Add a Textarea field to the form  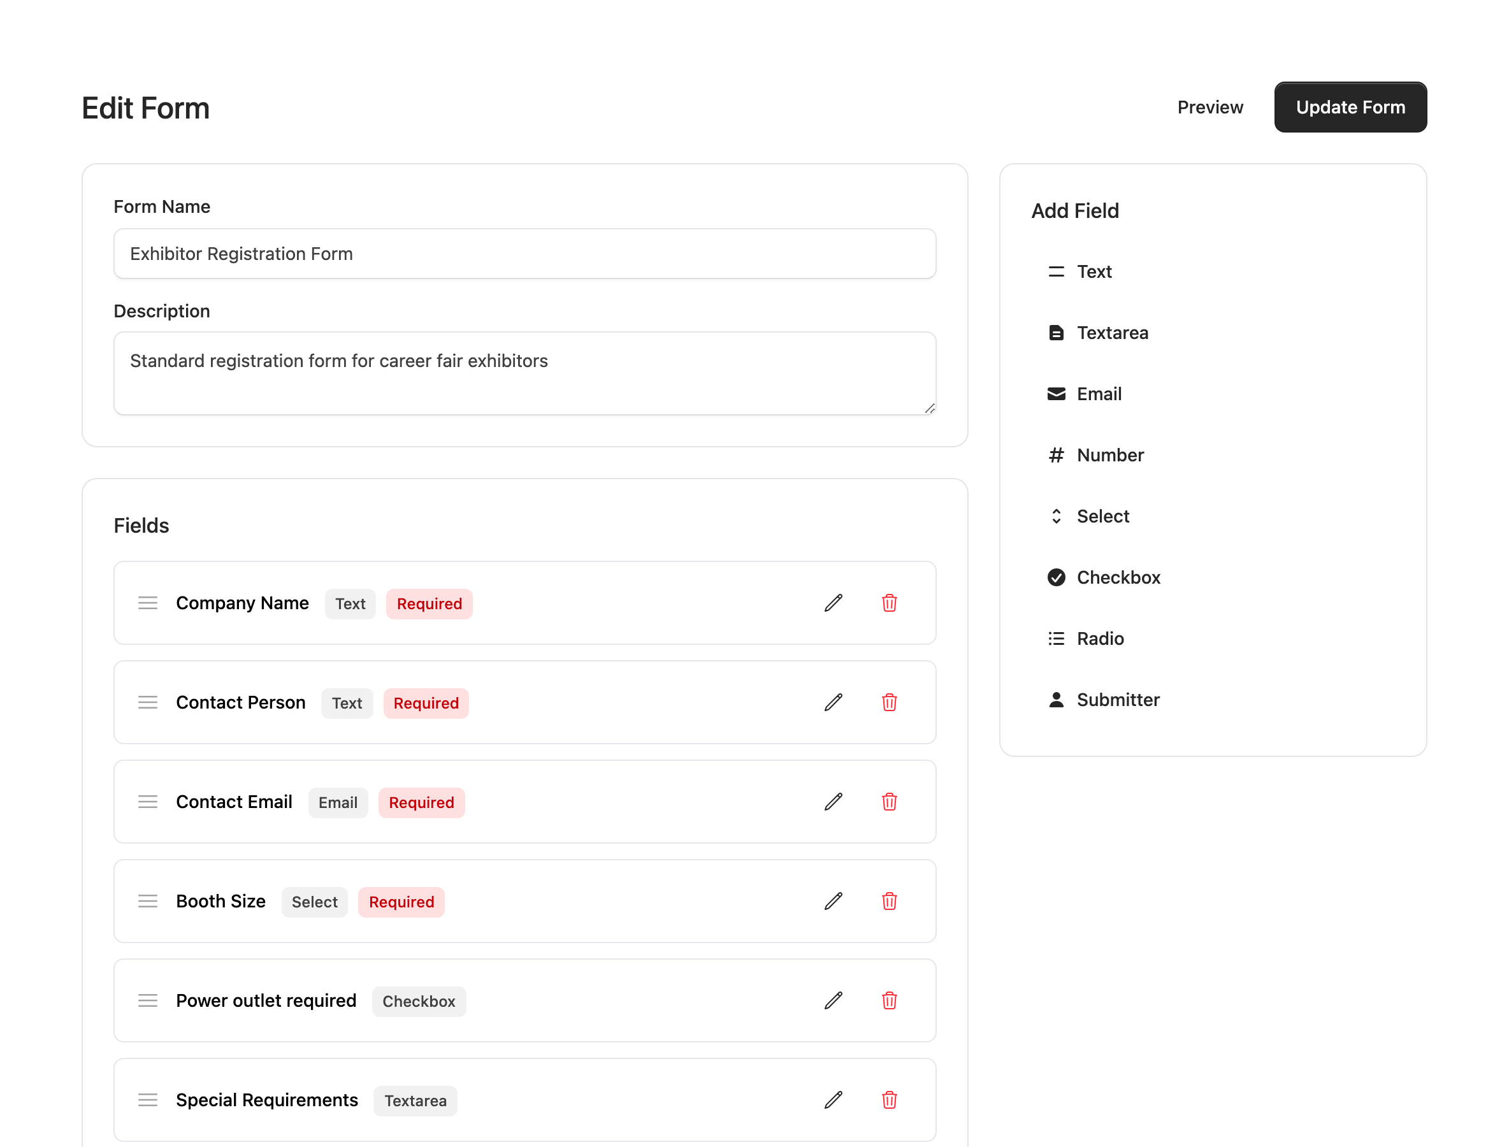click(1113, 333)
